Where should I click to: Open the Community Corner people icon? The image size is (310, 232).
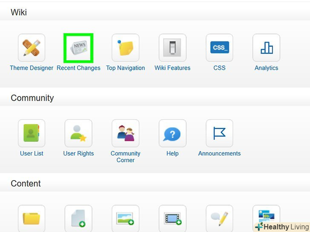(x=125, y=133)
